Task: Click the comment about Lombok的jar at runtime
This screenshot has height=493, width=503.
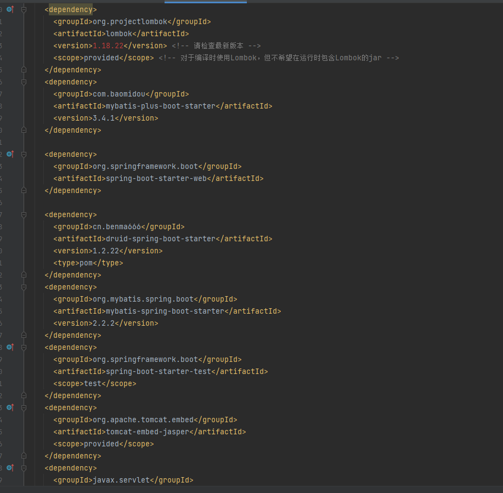Action: (279, 58)
